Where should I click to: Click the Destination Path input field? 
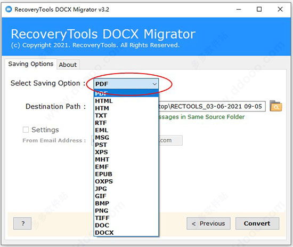(212, 106)
